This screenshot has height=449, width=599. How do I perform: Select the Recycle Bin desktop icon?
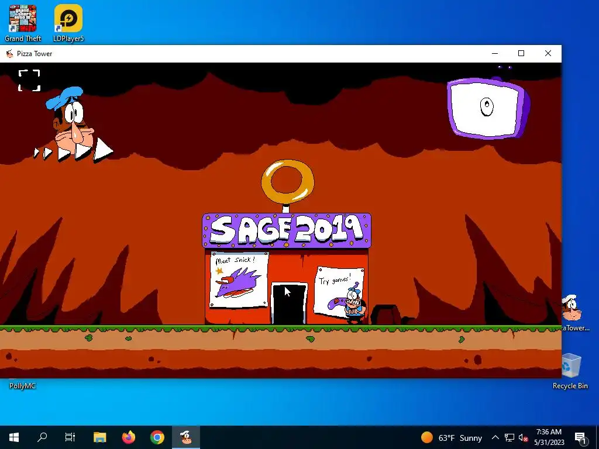click(x=570, y=371)
